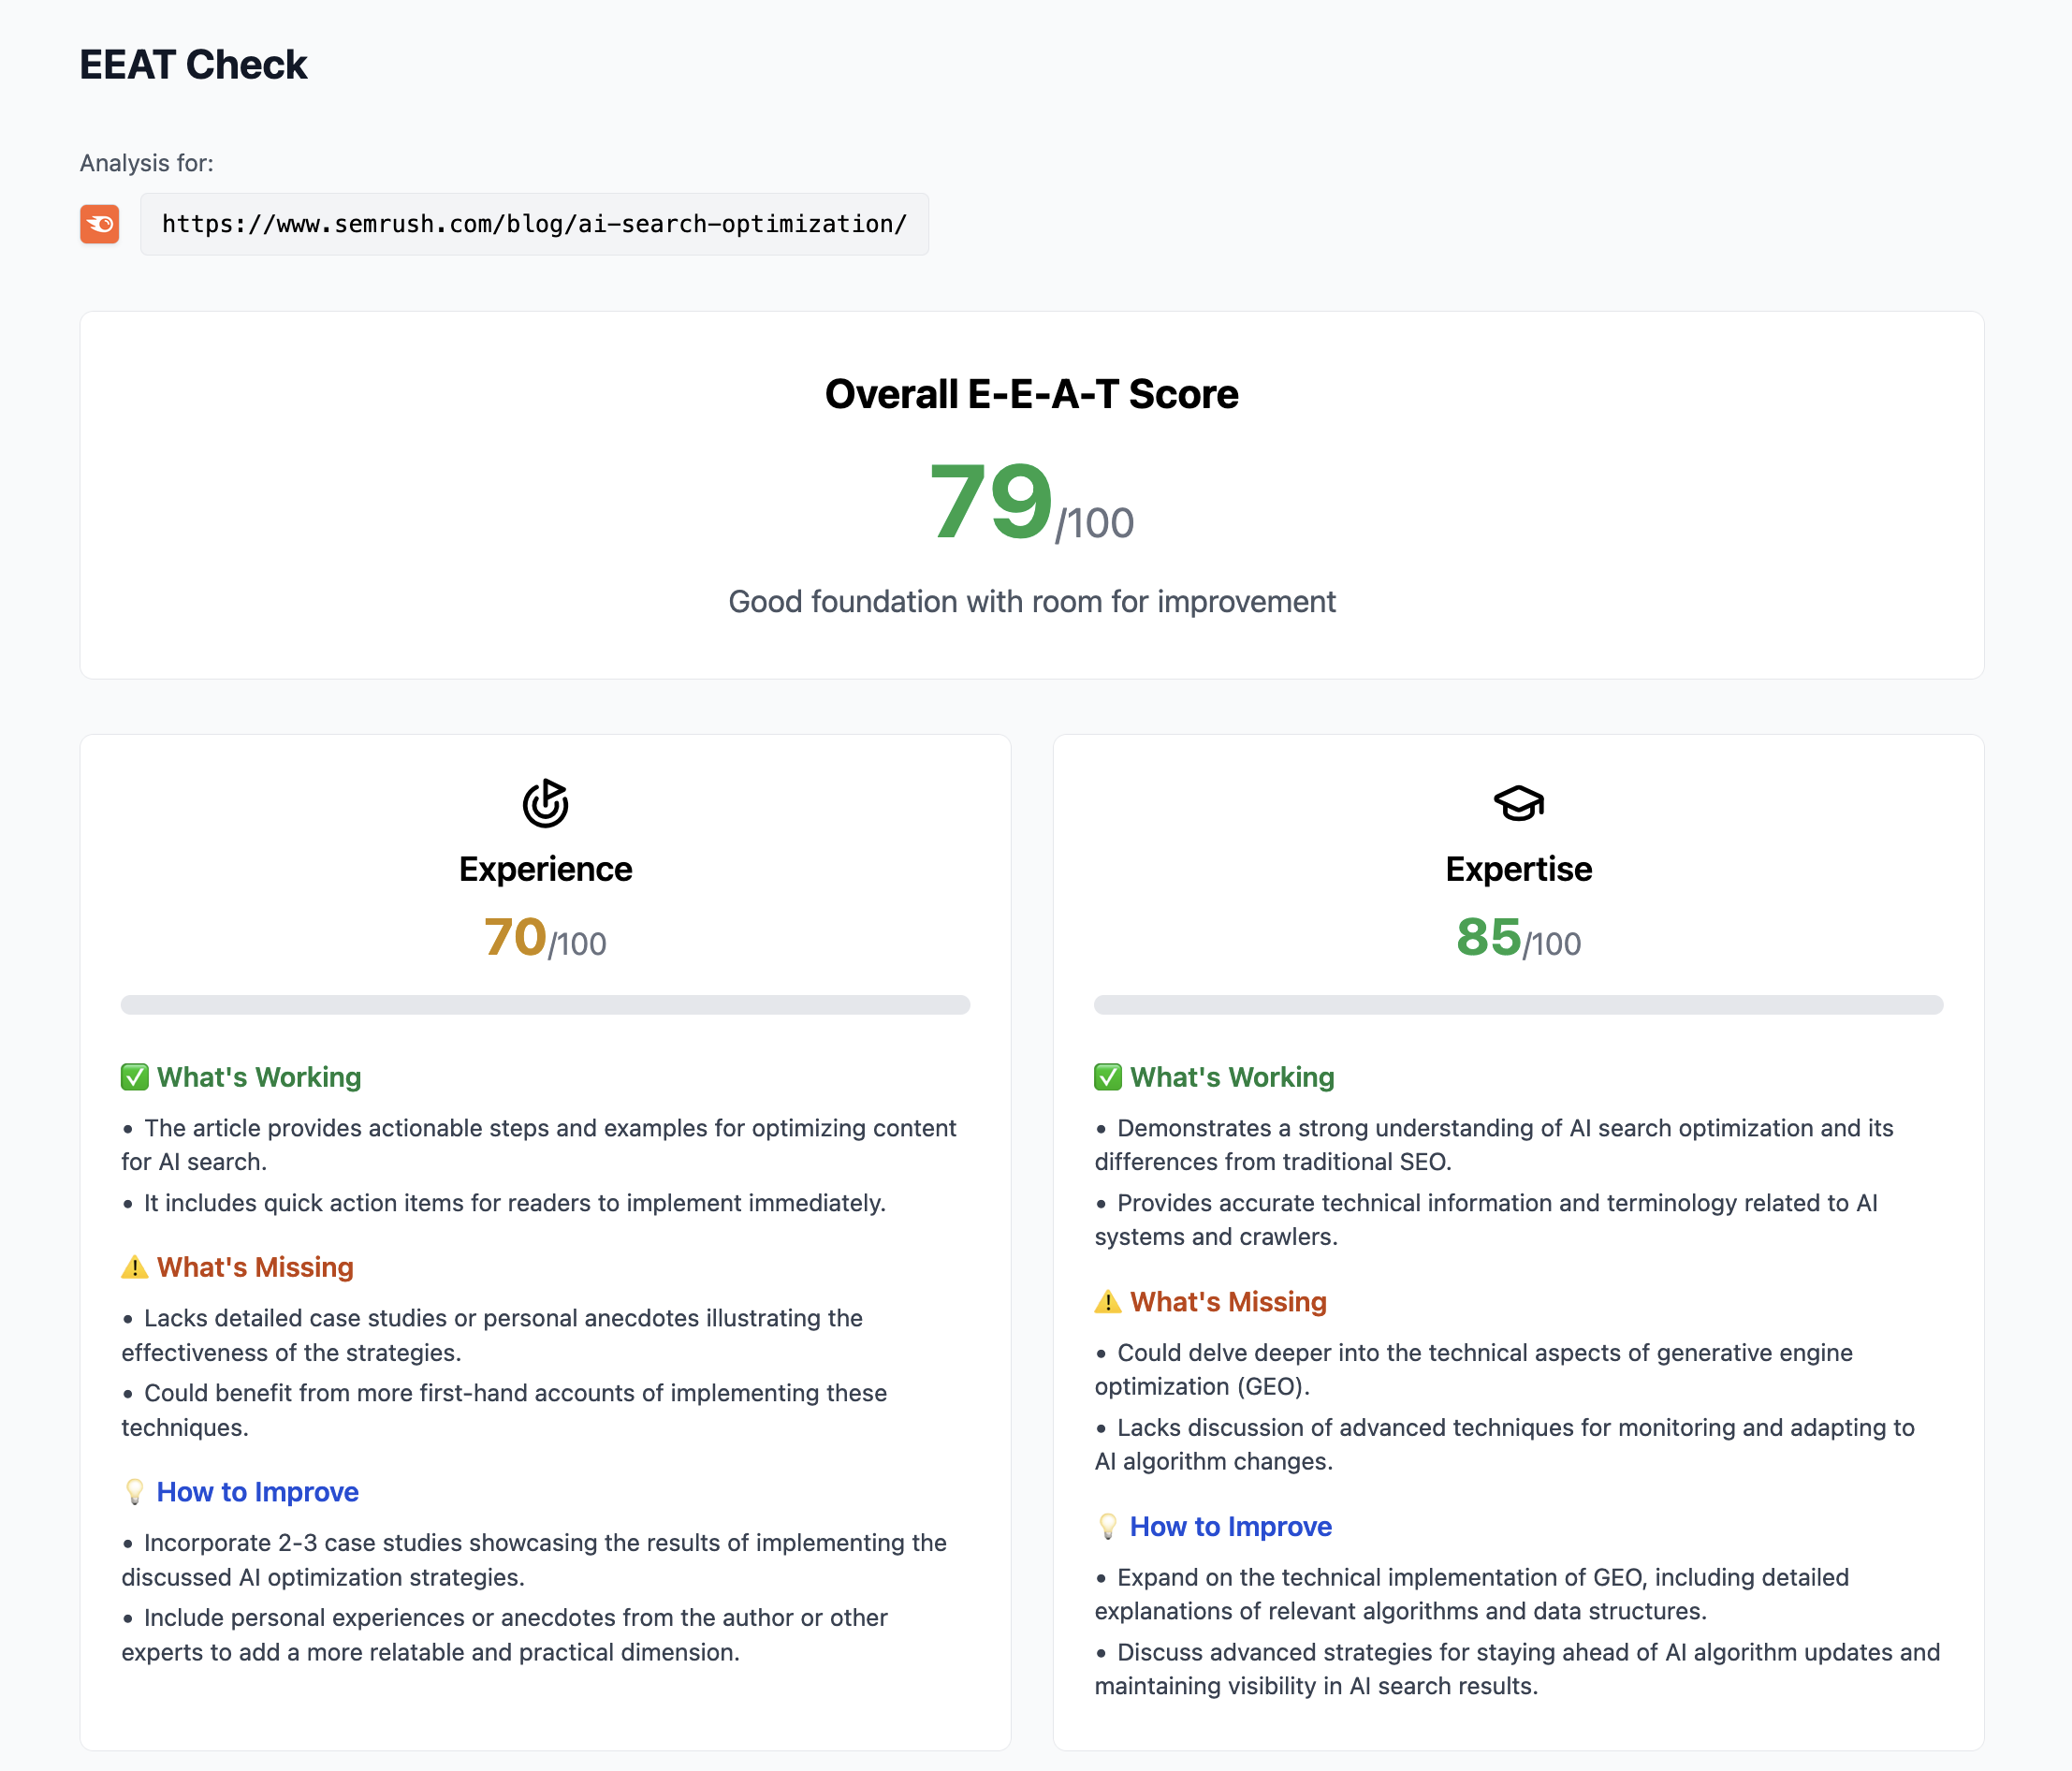Click the Expertise 85 score value

pyautogui.click(x=1488, y=938)
